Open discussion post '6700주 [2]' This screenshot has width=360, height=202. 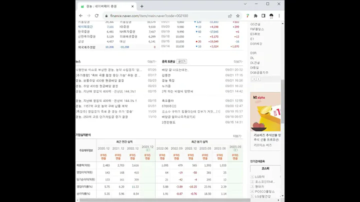[169, 106]
